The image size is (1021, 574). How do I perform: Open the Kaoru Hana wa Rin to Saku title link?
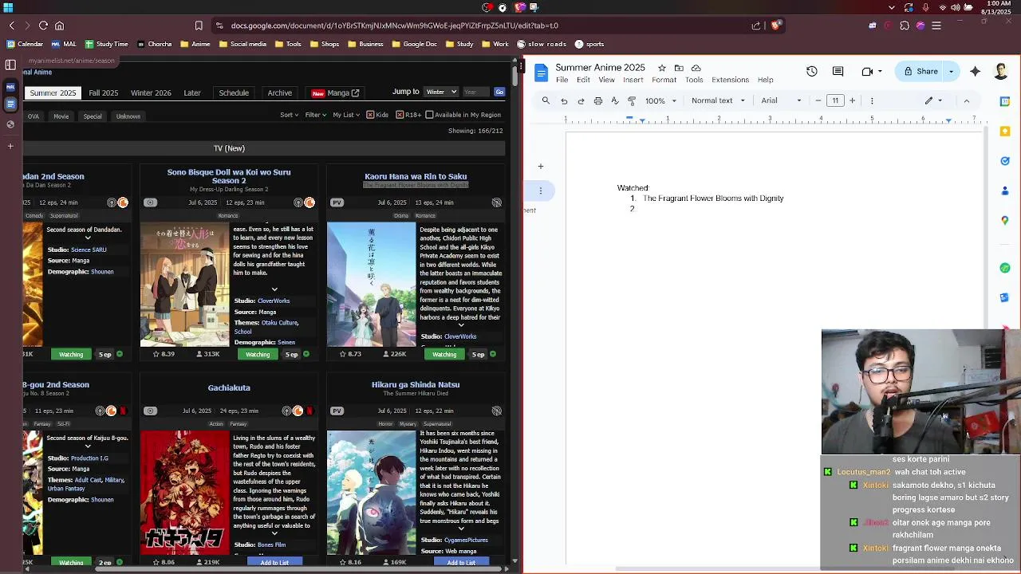coord(416,176)
